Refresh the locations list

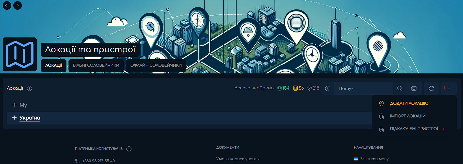tap(431, 88)
